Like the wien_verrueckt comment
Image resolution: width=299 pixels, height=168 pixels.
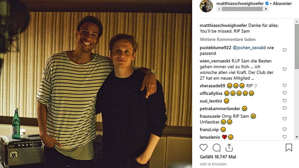pos(284,69)
